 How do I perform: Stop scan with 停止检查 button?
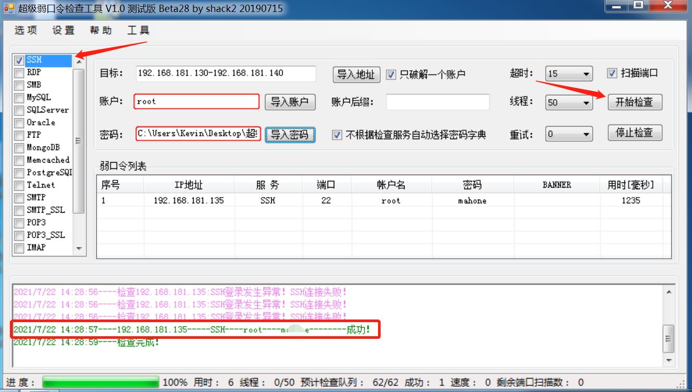(635, 132)
